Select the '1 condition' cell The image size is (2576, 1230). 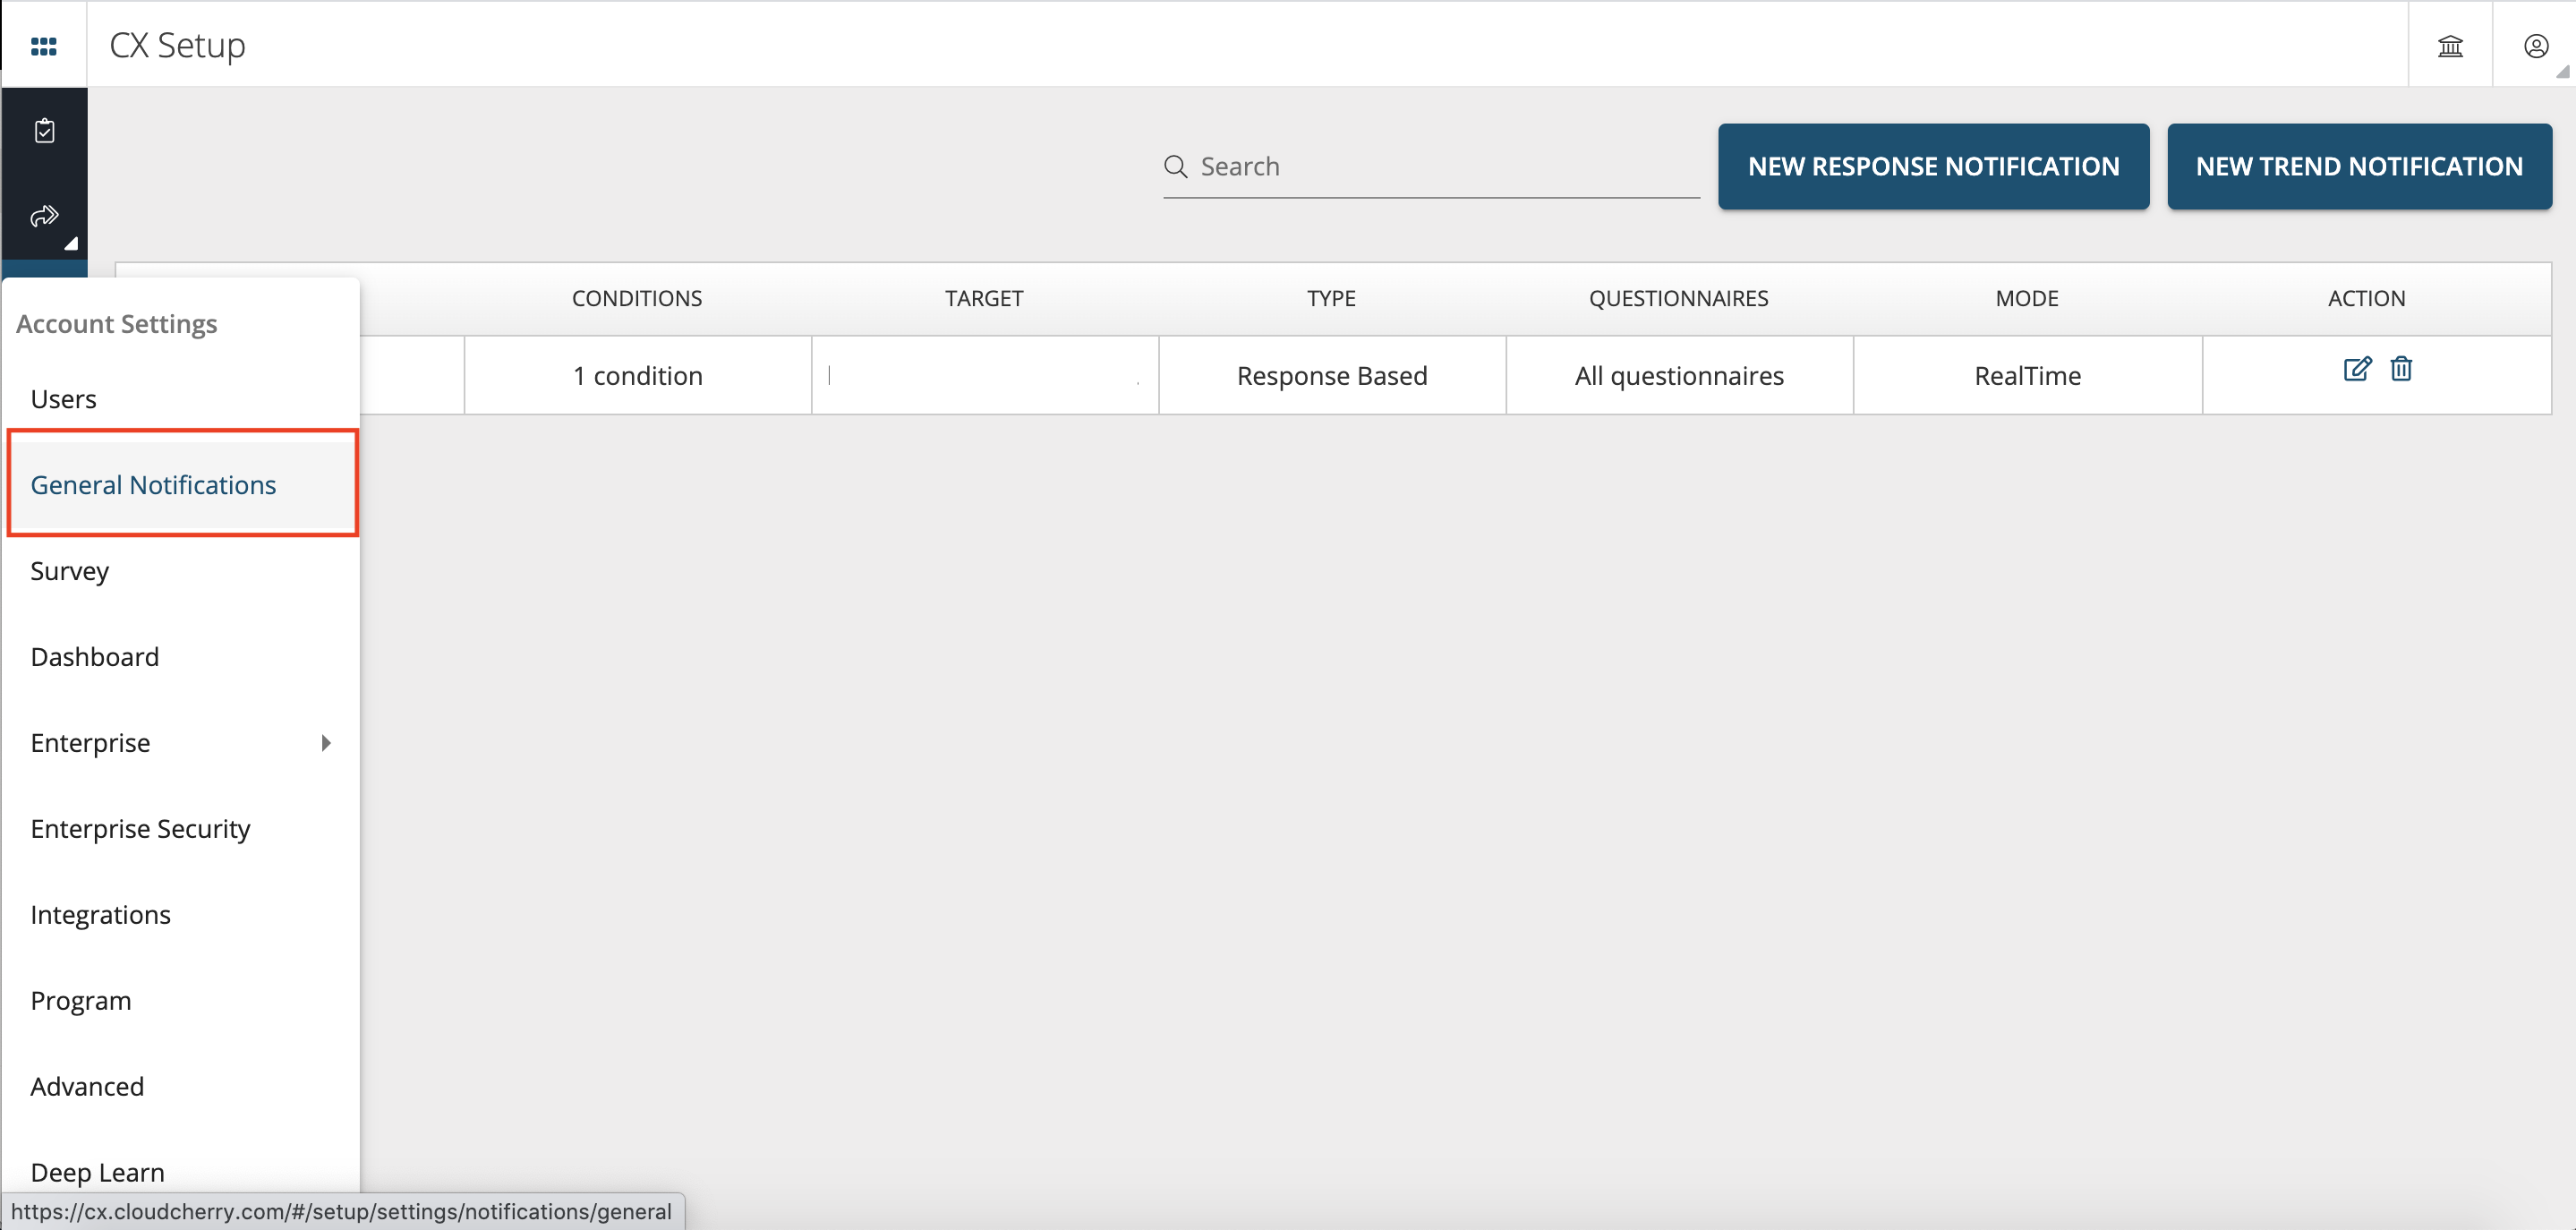point(638,375)
